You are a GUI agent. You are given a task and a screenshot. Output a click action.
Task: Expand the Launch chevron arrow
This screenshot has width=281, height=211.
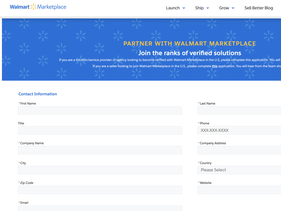point(184,8)
